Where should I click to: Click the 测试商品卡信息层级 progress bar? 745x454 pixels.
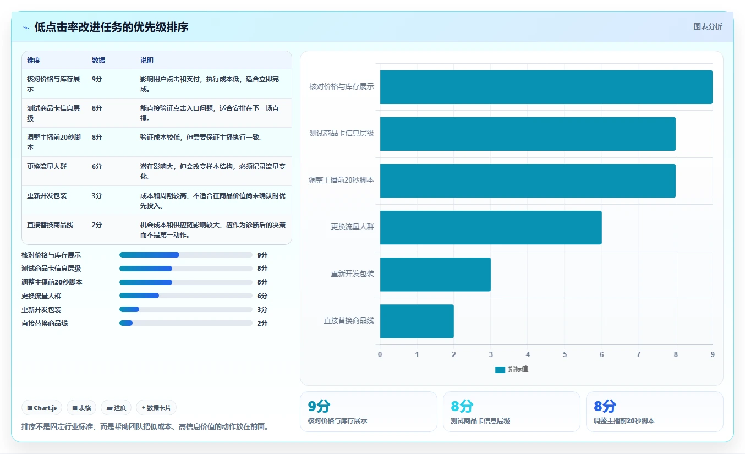point(186,269)
